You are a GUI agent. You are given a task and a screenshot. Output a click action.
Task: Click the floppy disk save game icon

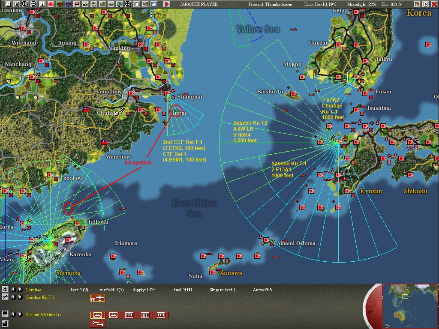click(x=8, y=4)
